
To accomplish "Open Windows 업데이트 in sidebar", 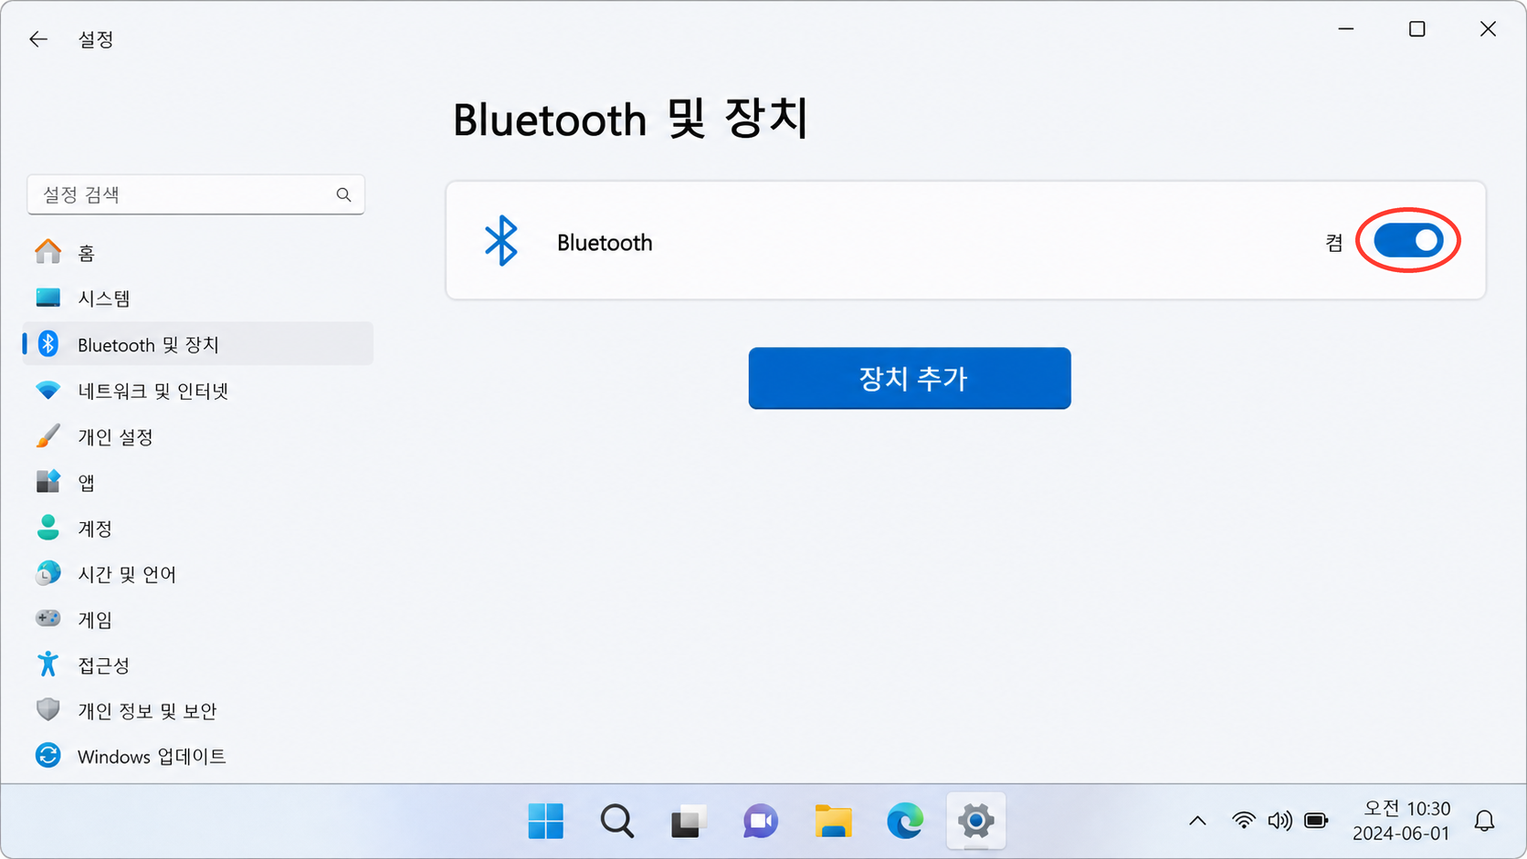I will 196,756.
